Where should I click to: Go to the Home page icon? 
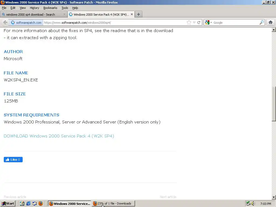(x=271, y=23)
